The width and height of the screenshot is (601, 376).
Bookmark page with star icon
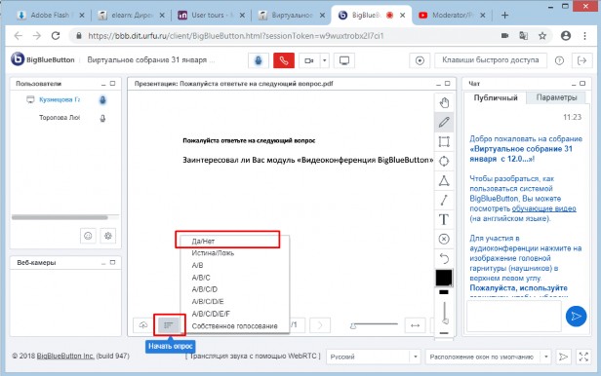(542, 36)
